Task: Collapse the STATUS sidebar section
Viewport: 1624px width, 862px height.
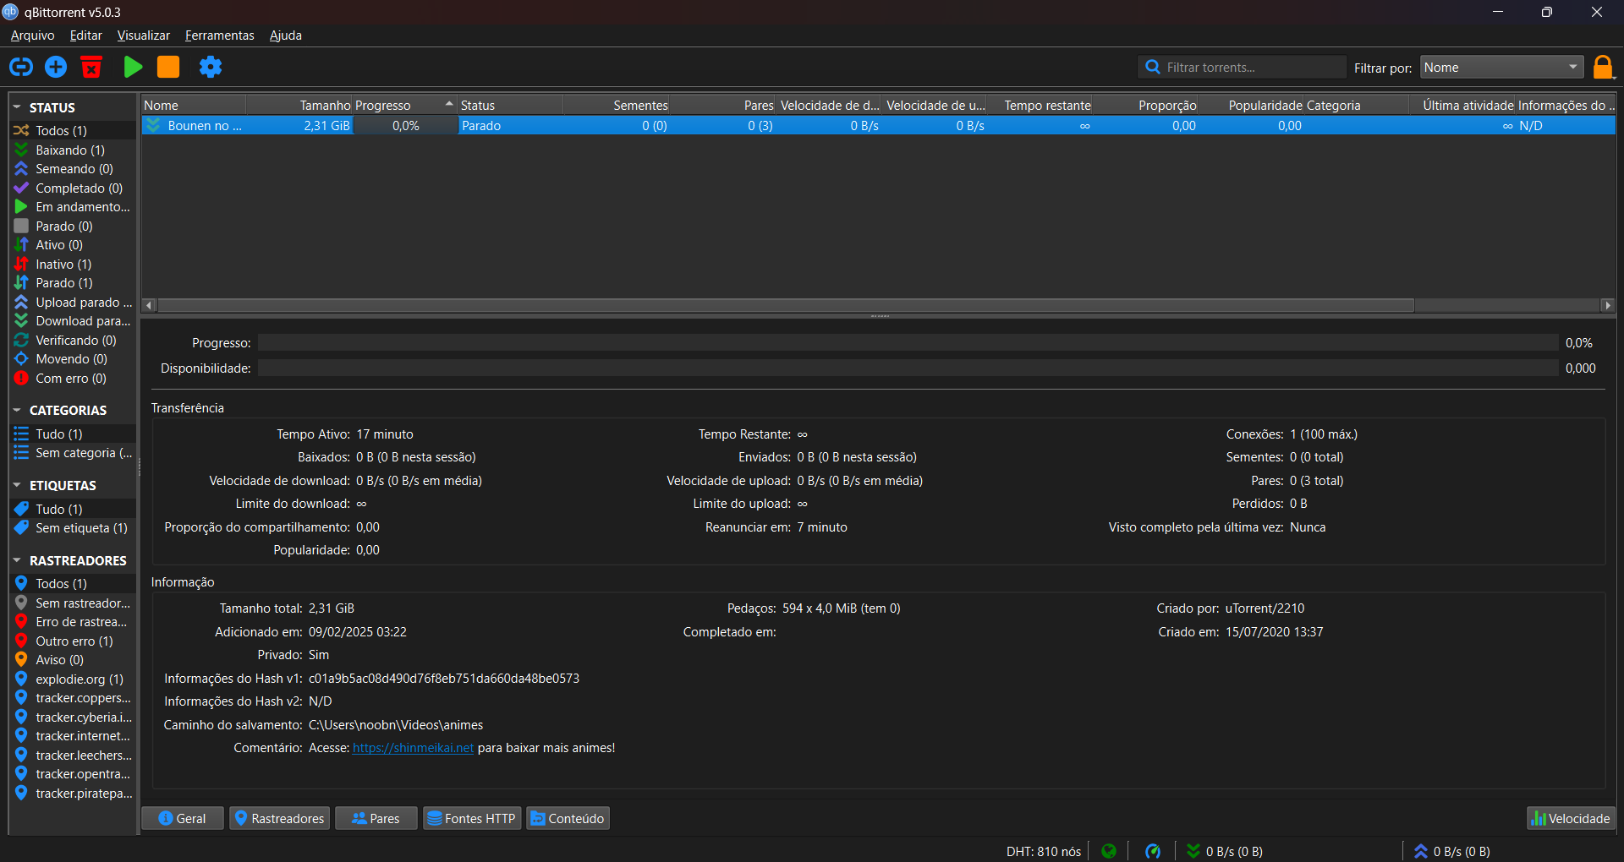Action: [x=17, y=107]
